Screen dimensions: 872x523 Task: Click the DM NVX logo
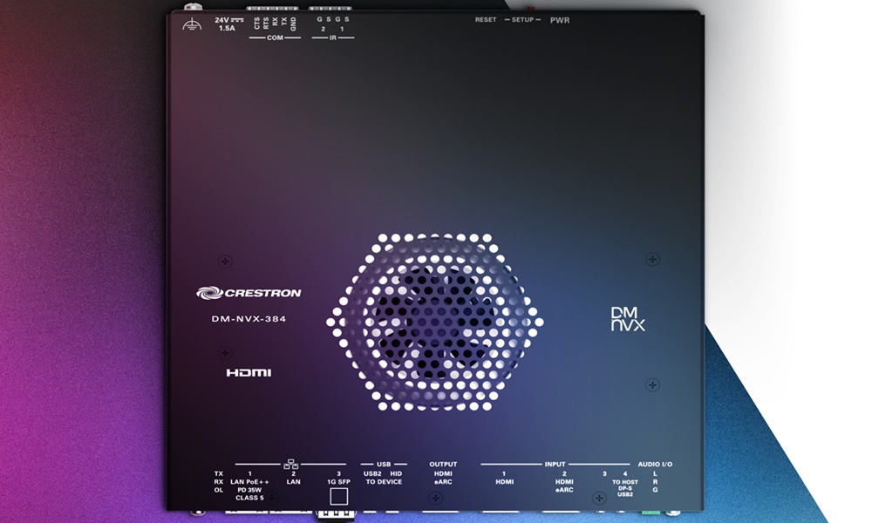[x=628, y=320]
